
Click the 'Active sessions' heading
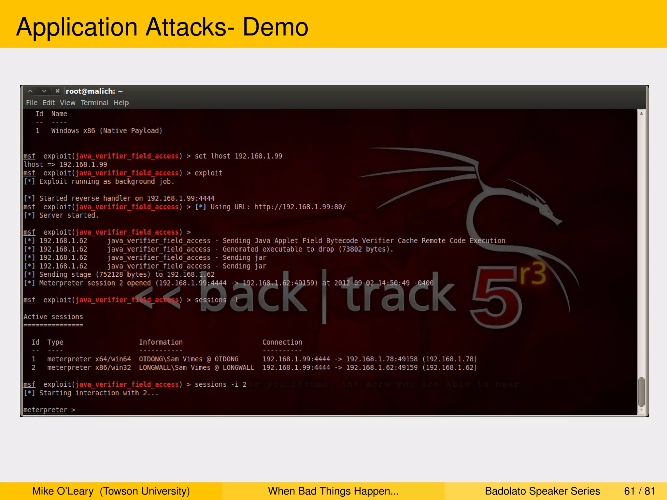[x=53, y=317]
